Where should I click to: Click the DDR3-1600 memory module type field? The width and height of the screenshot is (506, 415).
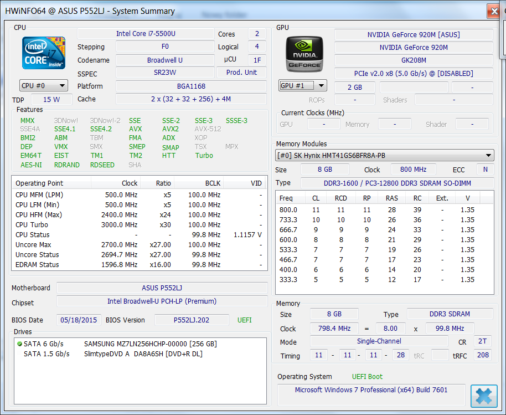point(397,183)
